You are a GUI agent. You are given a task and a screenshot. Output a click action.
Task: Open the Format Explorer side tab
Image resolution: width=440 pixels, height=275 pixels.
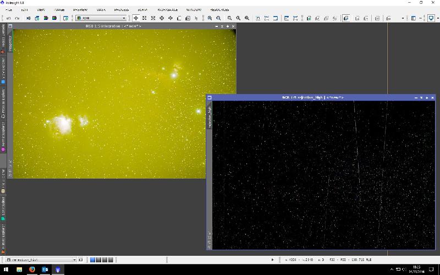(3, 136)
